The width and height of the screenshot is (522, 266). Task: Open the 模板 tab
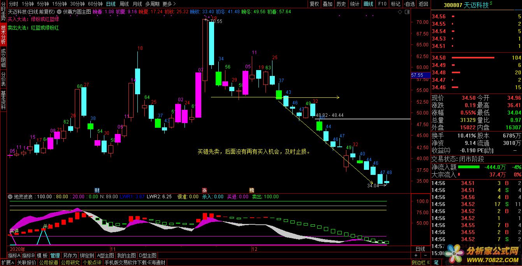[x=42, y=255]
